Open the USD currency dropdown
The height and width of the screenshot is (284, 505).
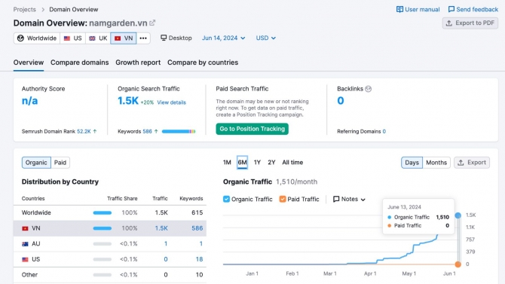tap(266, 38)
